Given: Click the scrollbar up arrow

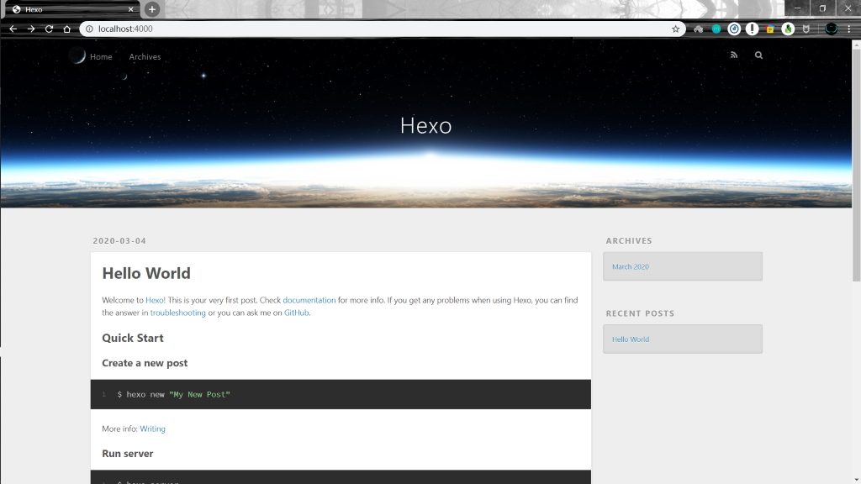Looking at the screenshot, I should (x=856, y=44).
